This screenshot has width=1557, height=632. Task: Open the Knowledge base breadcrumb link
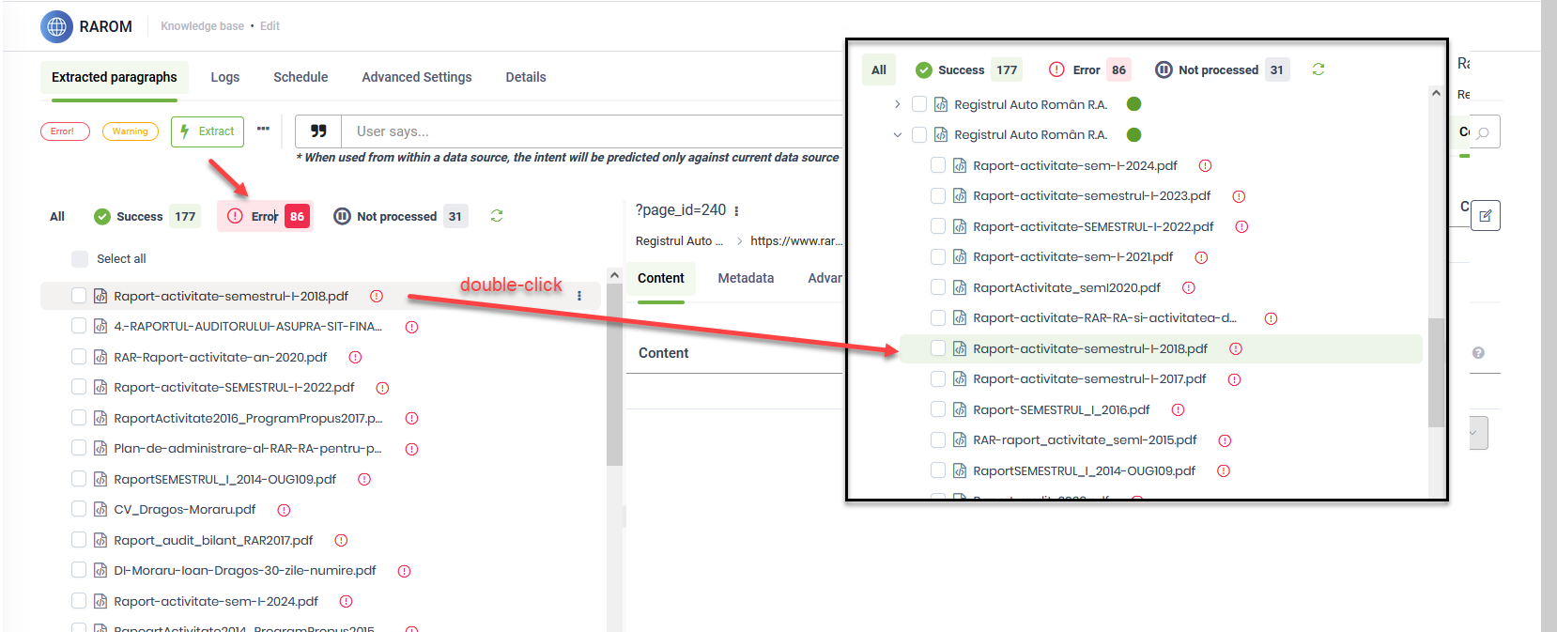(x=202, y=26)
